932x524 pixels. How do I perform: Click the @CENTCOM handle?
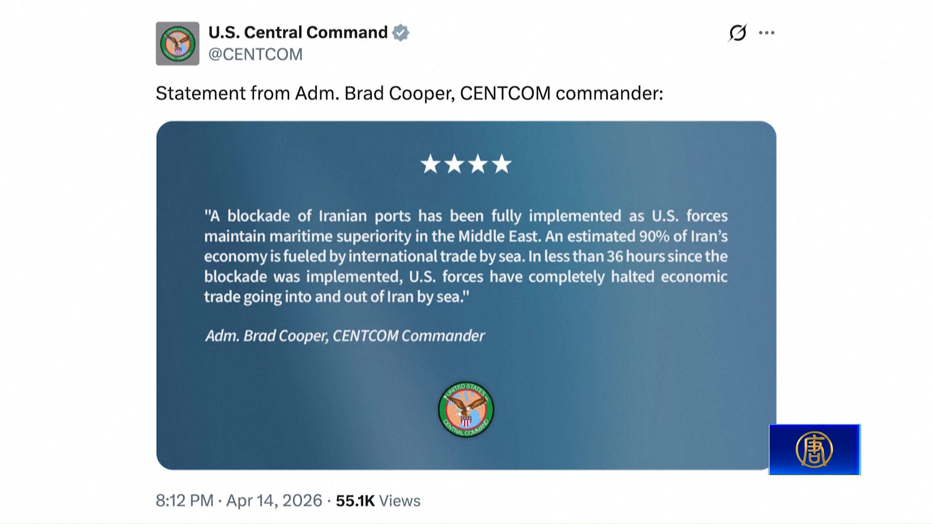point(255,54)
